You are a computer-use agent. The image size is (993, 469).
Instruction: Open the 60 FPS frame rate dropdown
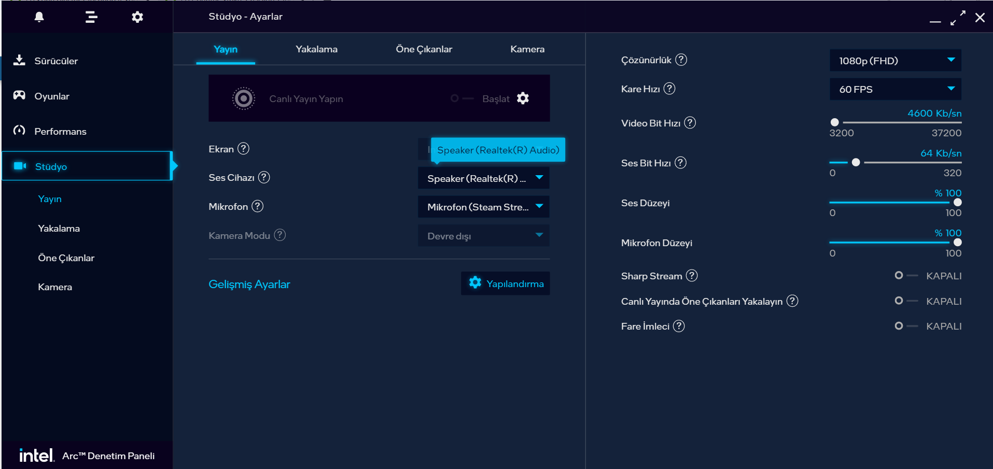[x=895, y=89]
